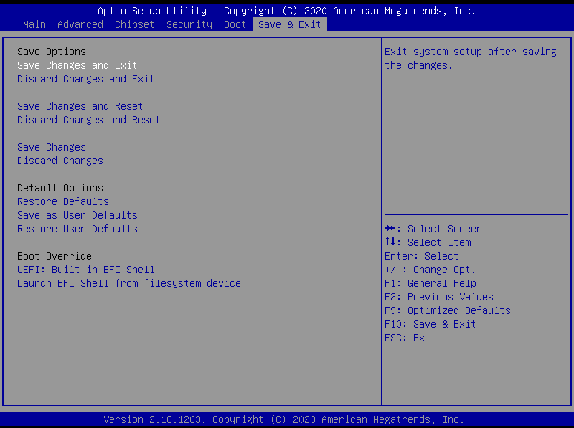This screenshot has width=574, height=428.
Task: Open the Advanced tab
Action: click(80, 24)
